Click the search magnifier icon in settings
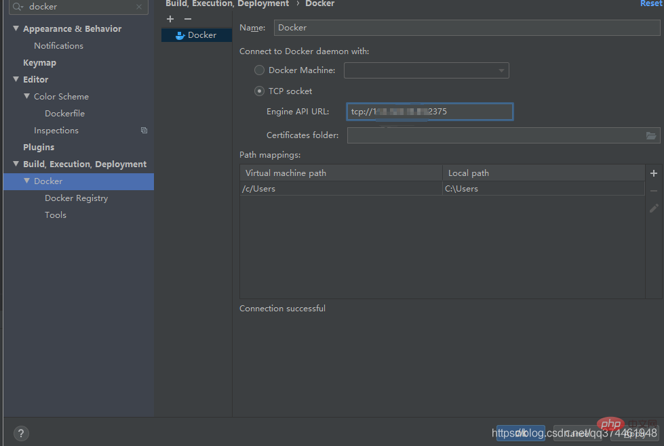This screenshot has width=664, height=446. pos(18,7)
